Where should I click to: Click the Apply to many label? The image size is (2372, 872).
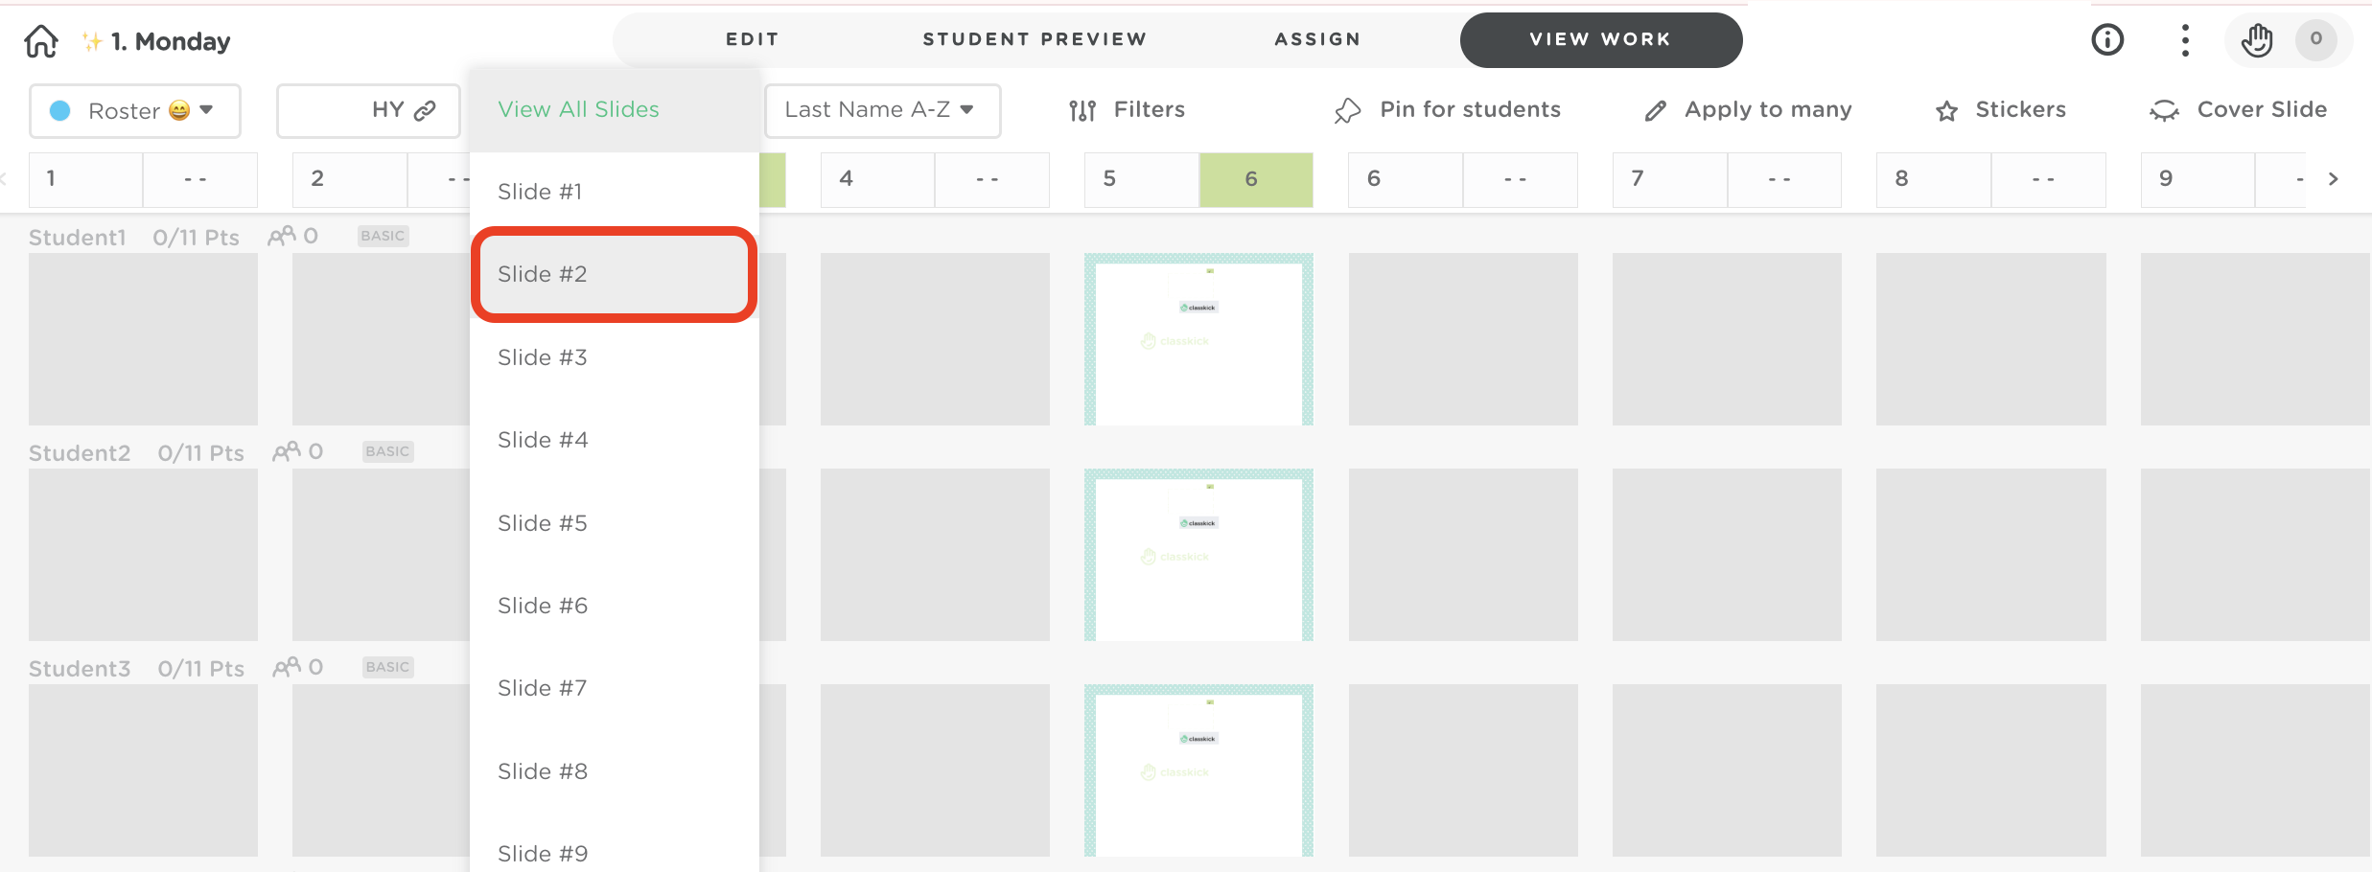click(1768, 110)
